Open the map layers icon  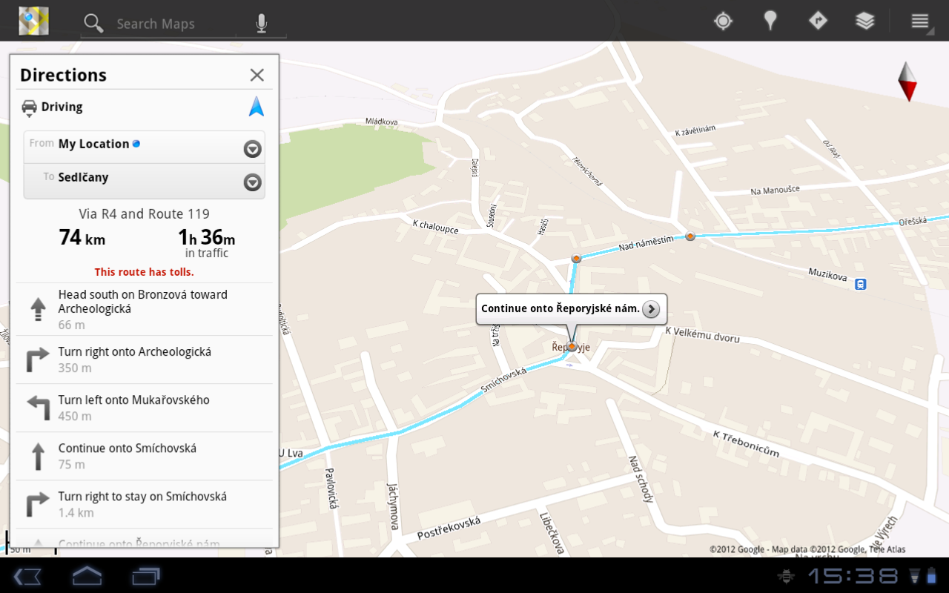(x=865, y=21)
